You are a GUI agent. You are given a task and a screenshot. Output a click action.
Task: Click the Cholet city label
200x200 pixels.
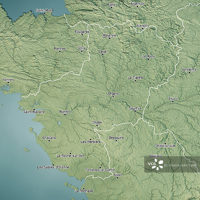pyautogui.click(x=97, y=122)
